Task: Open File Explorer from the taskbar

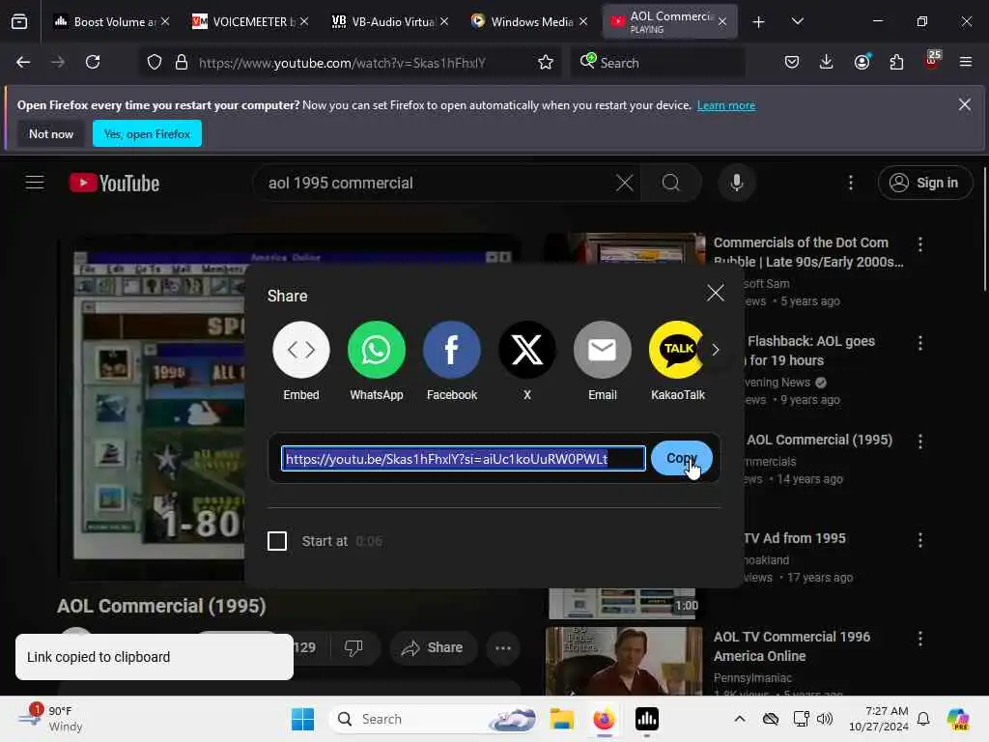Action: [x=561, y=719]
